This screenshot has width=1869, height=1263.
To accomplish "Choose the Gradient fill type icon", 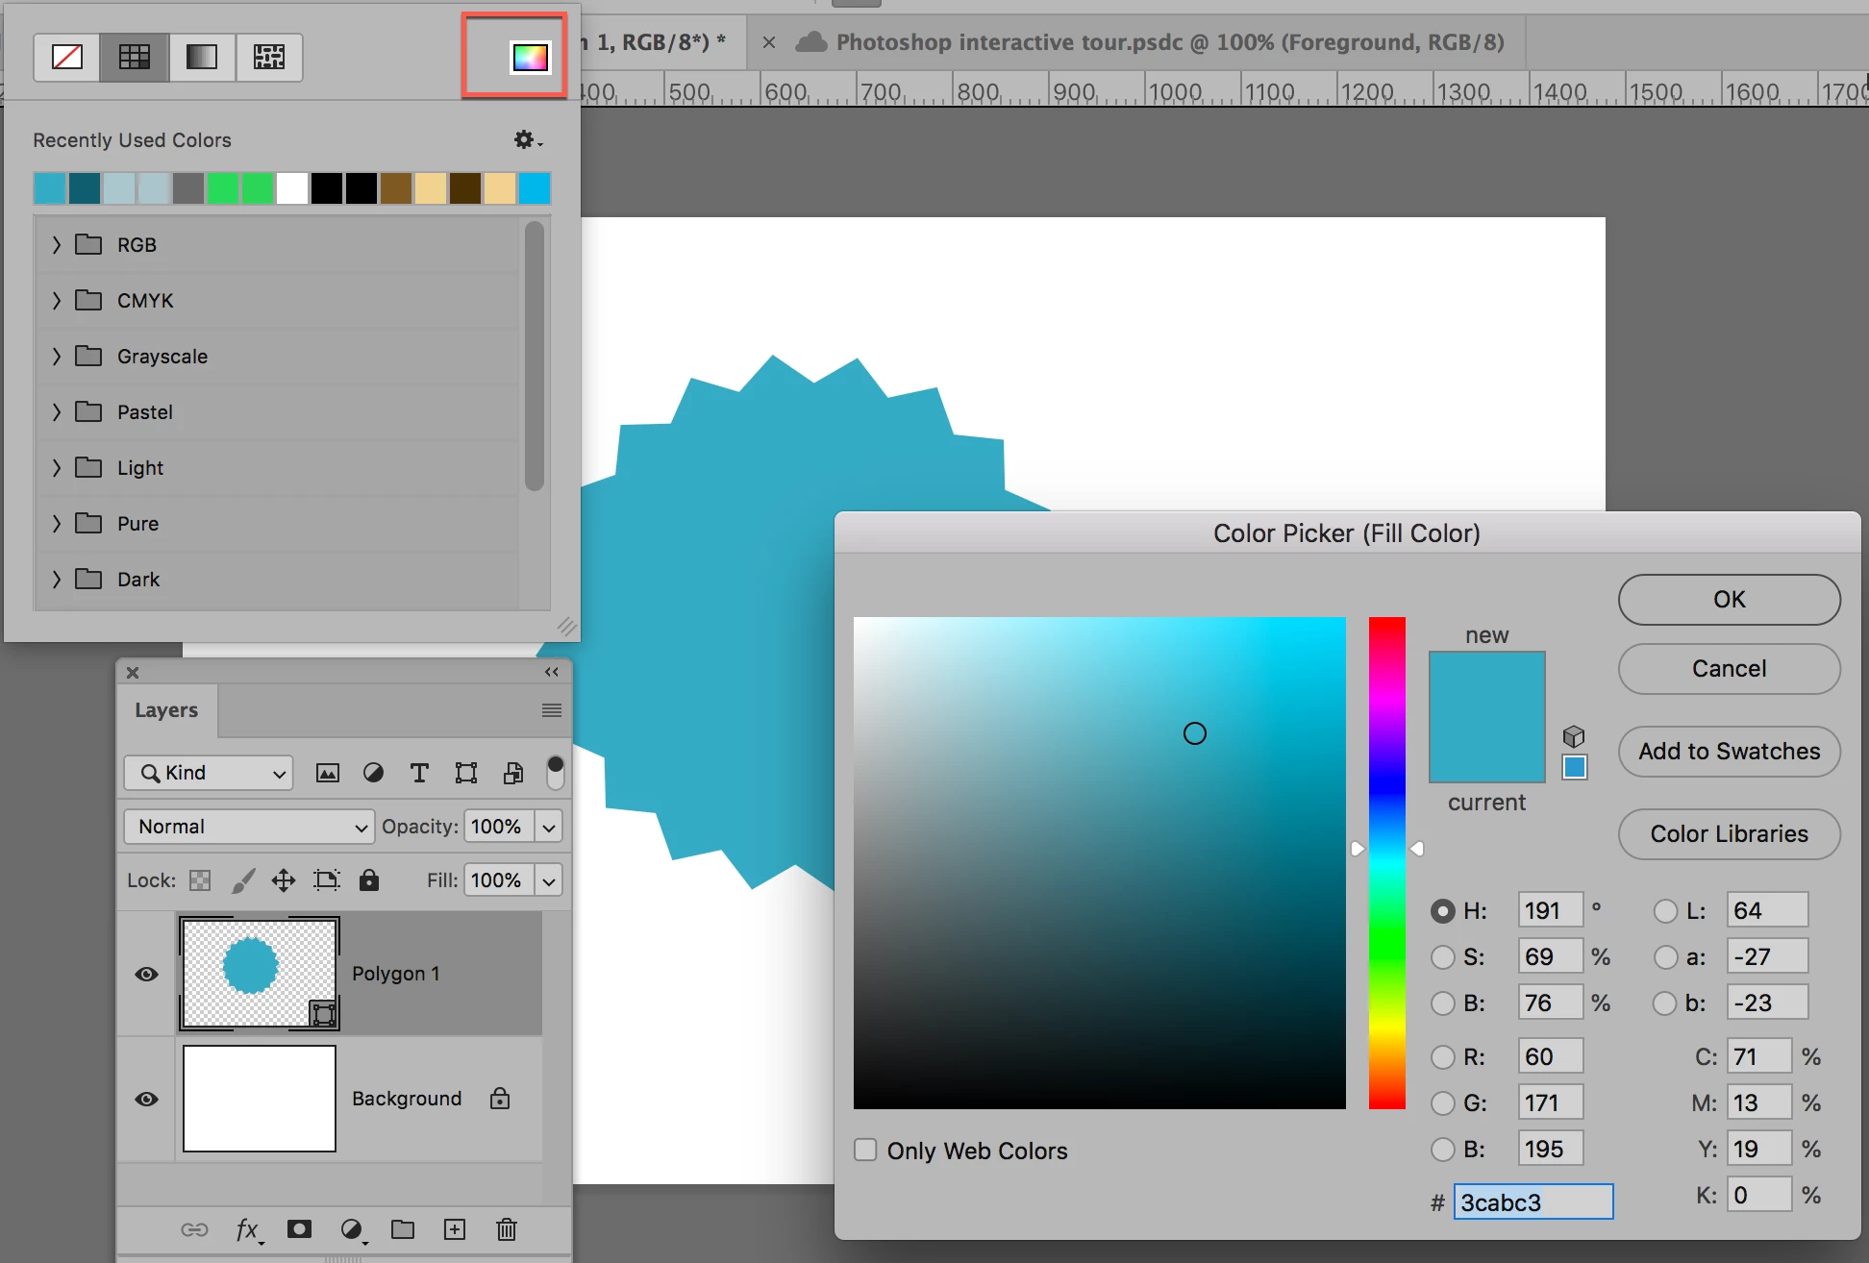I will (202, 58).
